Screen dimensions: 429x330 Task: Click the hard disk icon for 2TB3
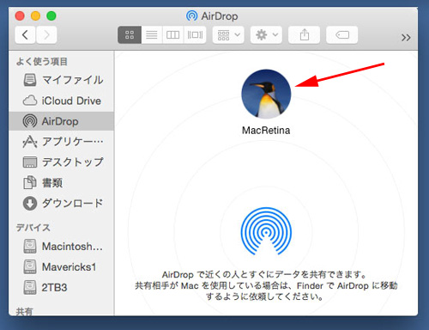(30, 287)
